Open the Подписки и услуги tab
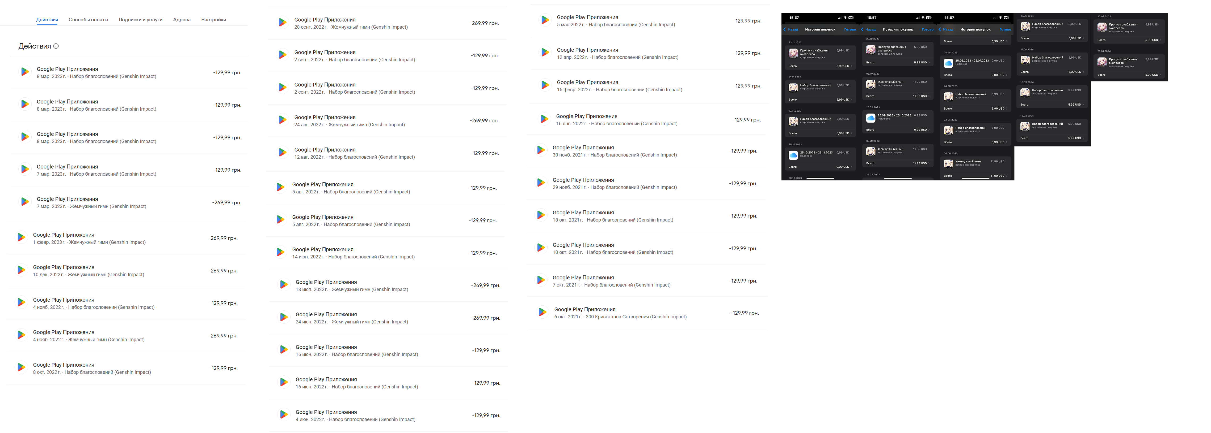 141,20
